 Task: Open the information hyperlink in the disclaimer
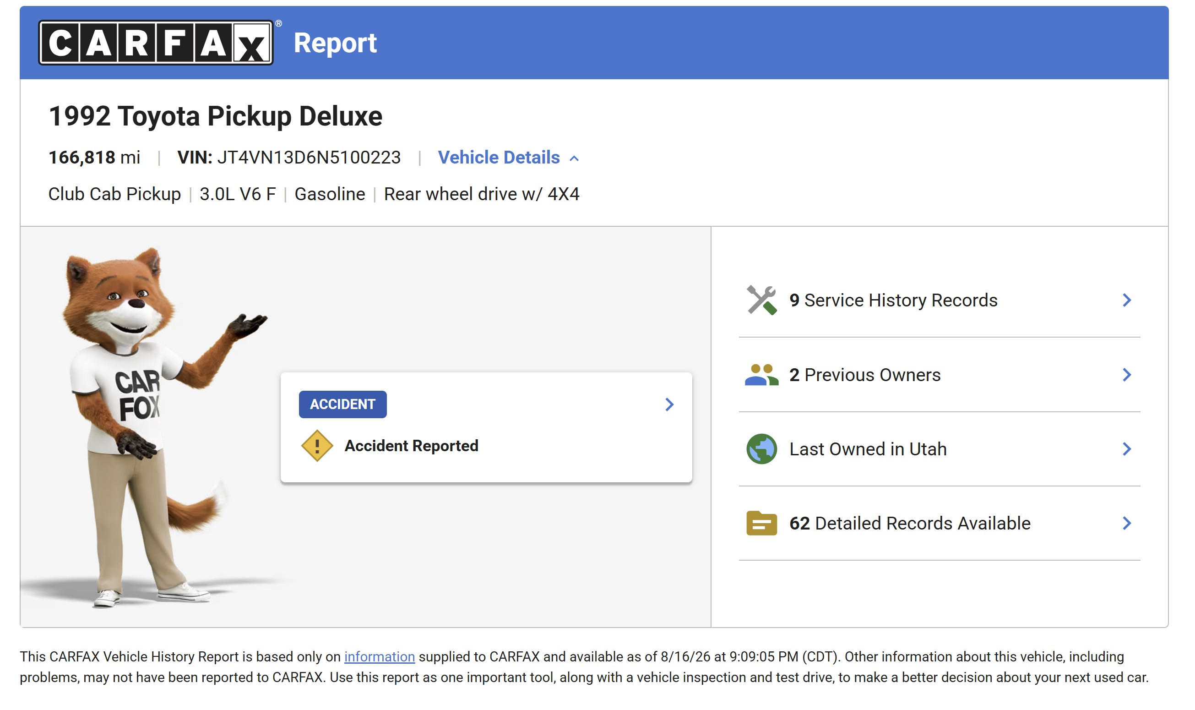coord(379,656)
